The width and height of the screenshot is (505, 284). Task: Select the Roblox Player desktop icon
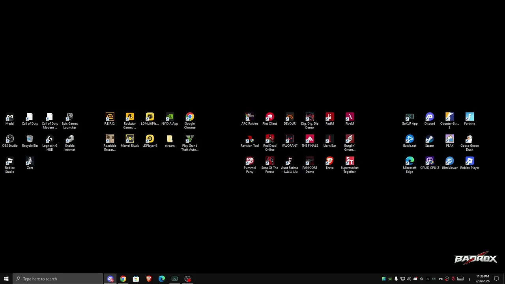pos(469,164)
